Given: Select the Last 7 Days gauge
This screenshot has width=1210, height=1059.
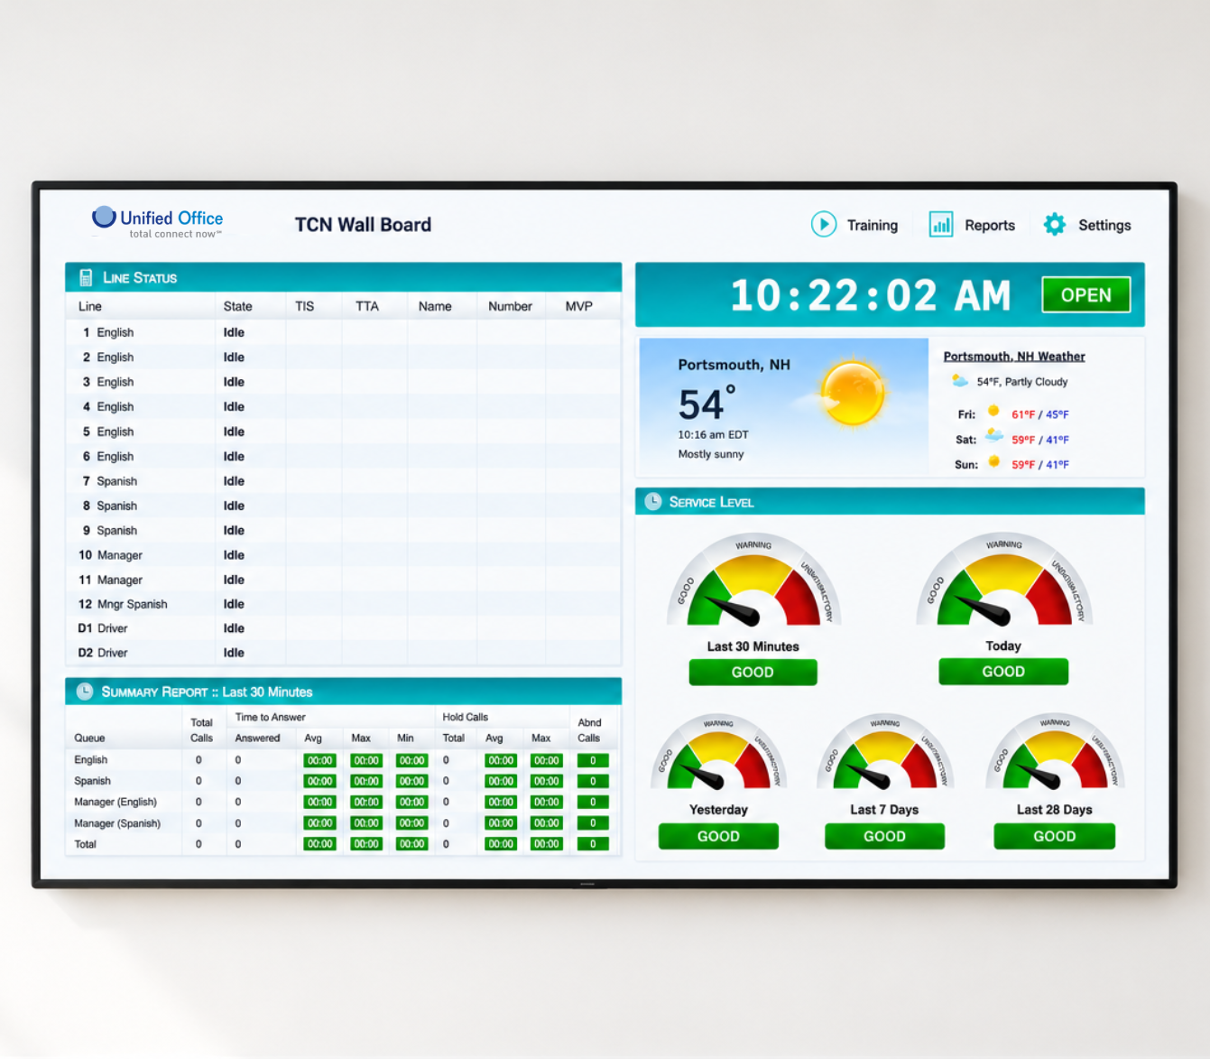Looking at the screenshot, I should 885,751.
